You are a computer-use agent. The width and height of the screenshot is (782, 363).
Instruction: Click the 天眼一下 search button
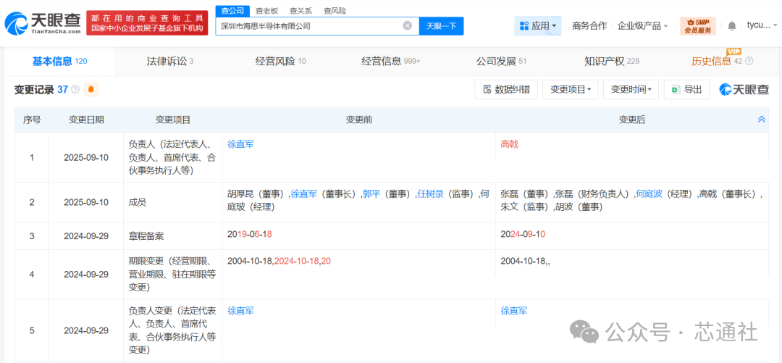pos(441,26)
